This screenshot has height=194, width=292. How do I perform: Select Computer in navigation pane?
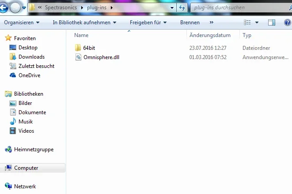point(26,168)
